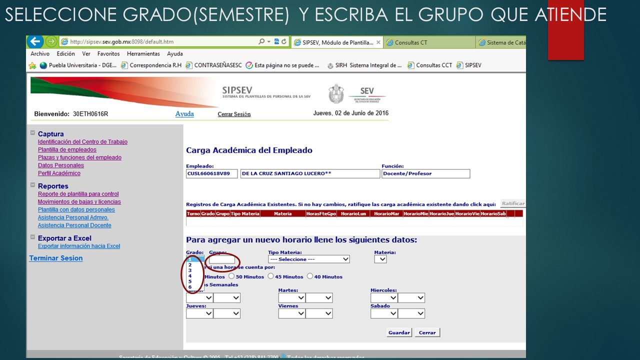Collapse the Captura section

click(x=33, y=133)
